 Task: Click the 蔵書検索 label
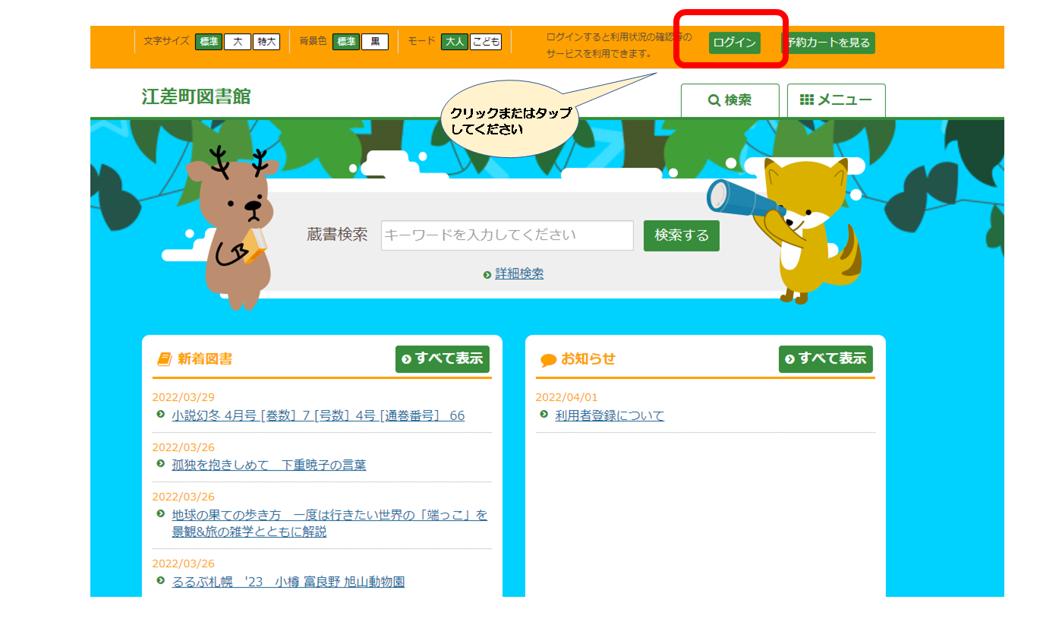point(337,235)
